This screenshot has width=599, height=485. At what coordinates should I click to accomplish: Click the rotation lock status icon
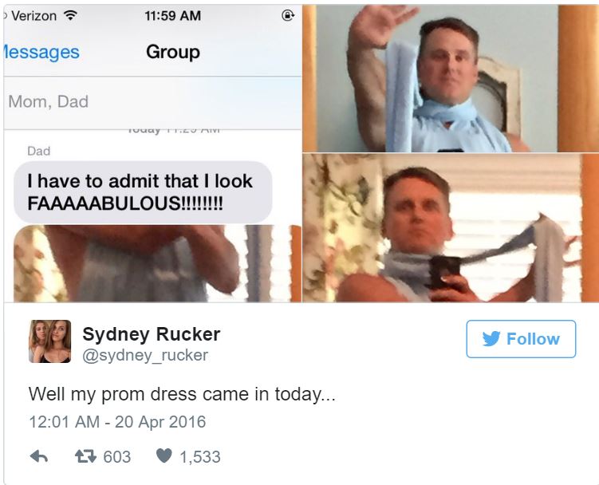point(288,15)
